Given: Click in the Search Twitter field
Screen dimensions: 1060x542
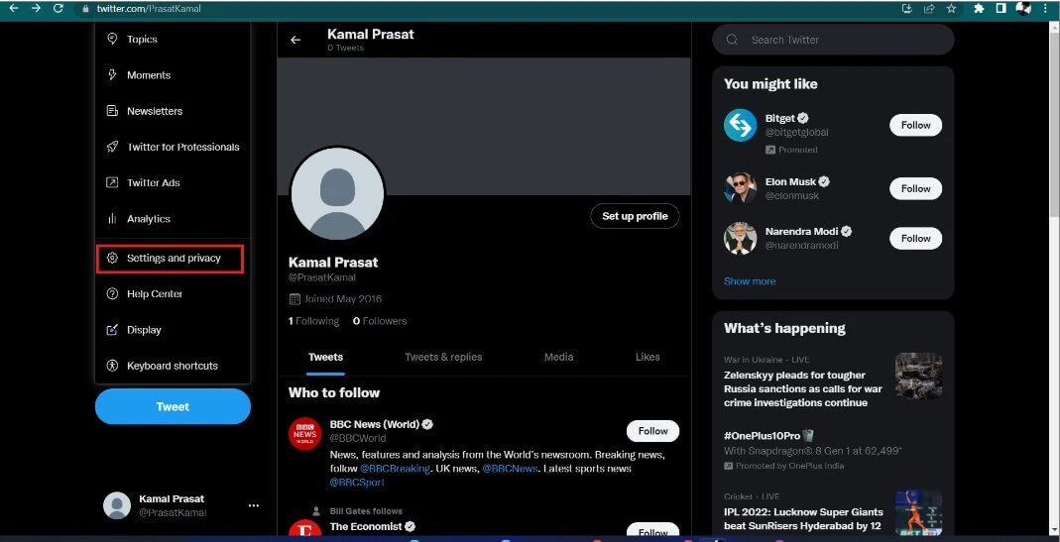Looking at the screenshot, I should tap(834, 40).
